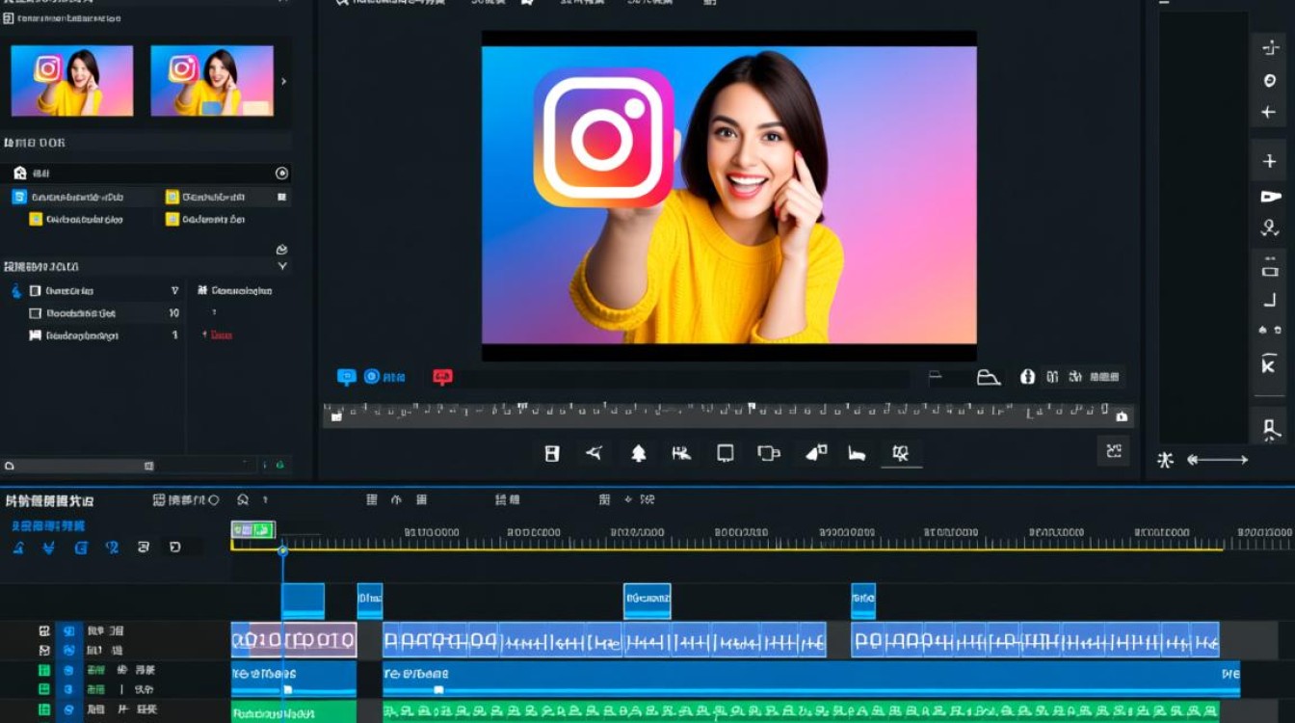Click the bed-shaped icon in the preview toolbar
Viewport: 1295px width, 723px height.
(857, 453)
